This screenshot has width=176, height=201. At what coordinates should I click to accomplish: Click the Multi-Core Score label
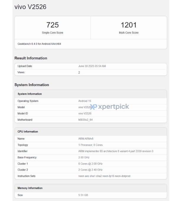[x=129, y=33]
